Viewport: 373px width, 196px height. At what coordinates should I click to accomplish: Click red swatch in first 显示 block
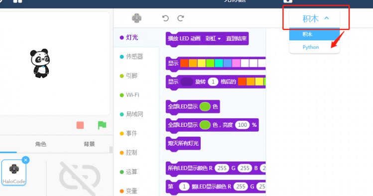pos(184,63)
